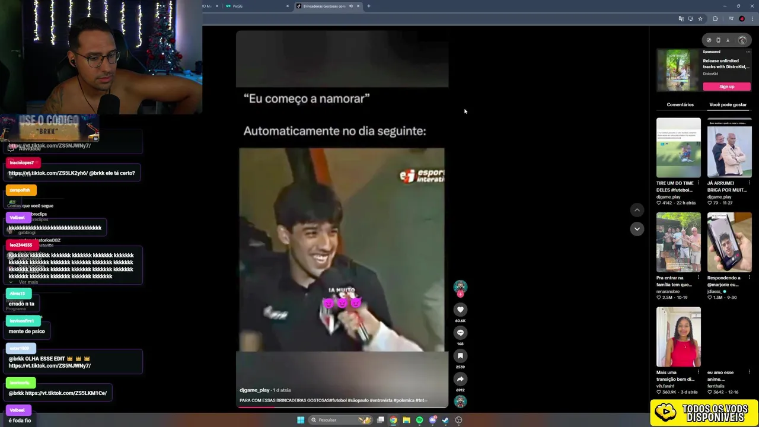Click the TODOS OS VODS DISPONÍVEIS banner
The image size is (759, 427).
pos(704,413)
